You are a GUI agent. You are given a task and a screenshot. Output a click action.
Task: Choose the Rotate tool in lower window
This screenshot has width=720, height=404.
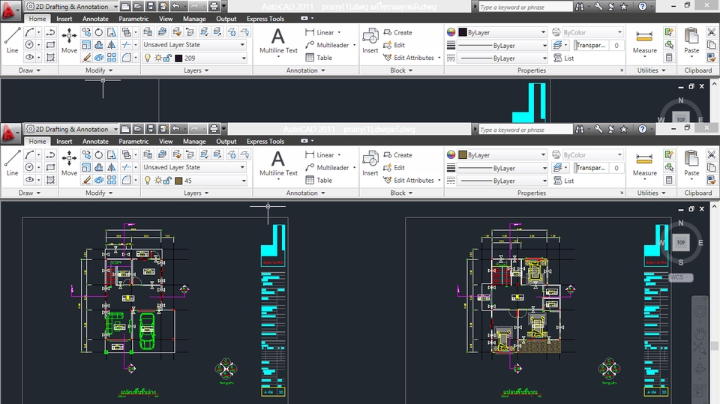tap(99, 154)
